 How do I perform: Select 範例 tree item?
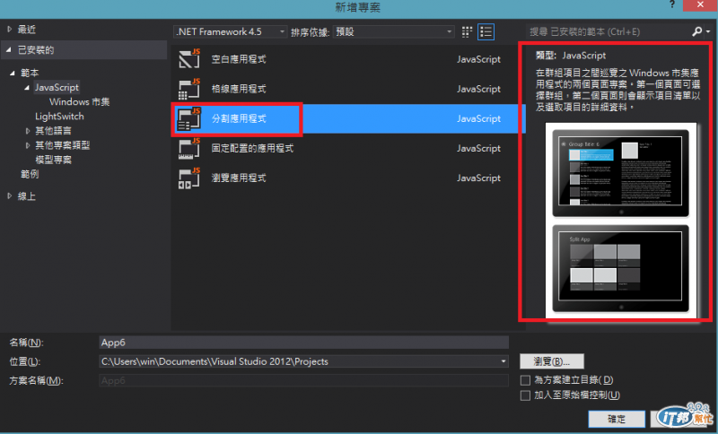coord(30,174)
